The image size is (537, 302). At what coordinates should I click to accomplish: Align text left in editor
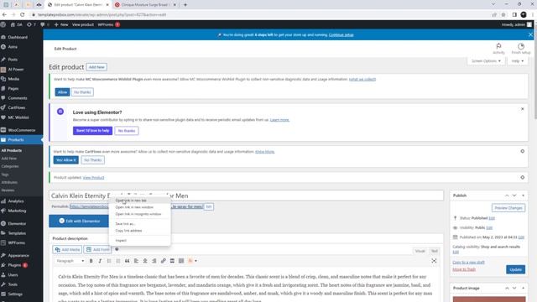click(x=136, y=261)
